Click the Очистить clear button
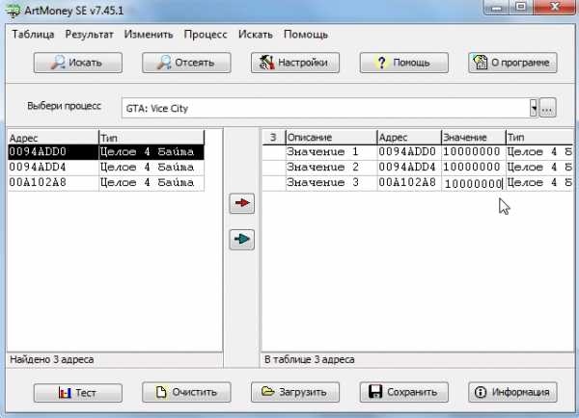 tap(186, 392)
